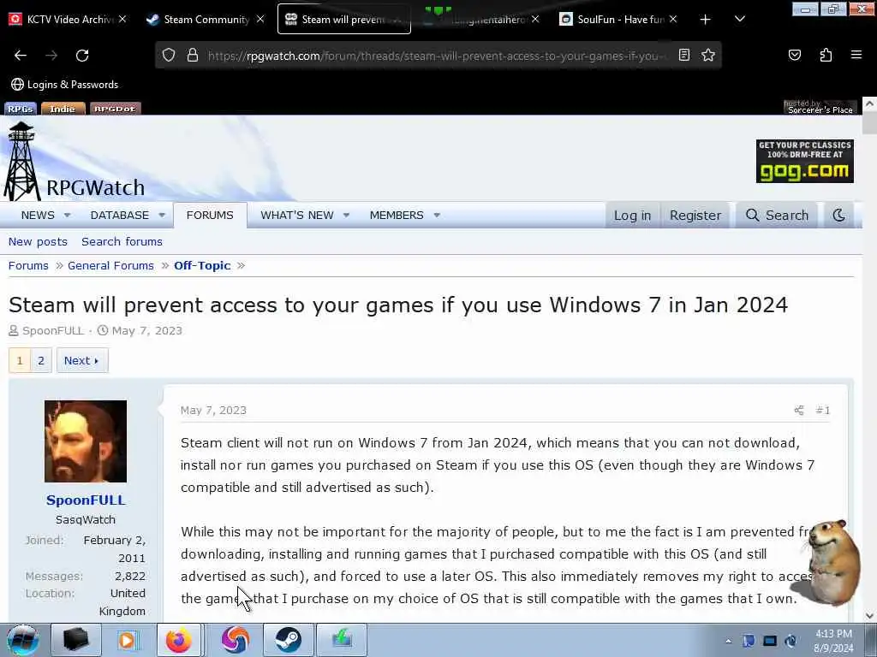Close the Steam Community tab
Viewport: 877px width, 657px height.
tap(260, 19)
